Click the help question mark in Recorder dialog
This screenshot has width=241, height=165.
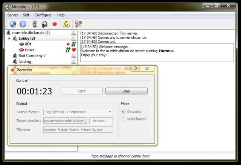point(135,68)
